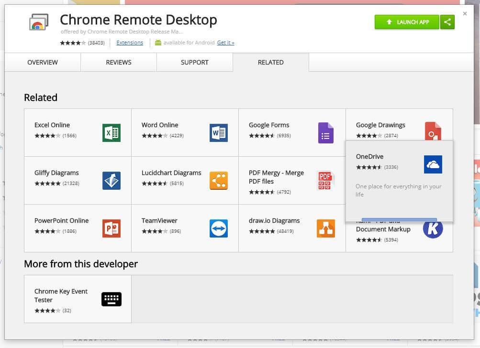The width and height of the screenshot is (480, 348).
Task: Click the TeamViewer (896) rating count
Action: tap(175, 231)
